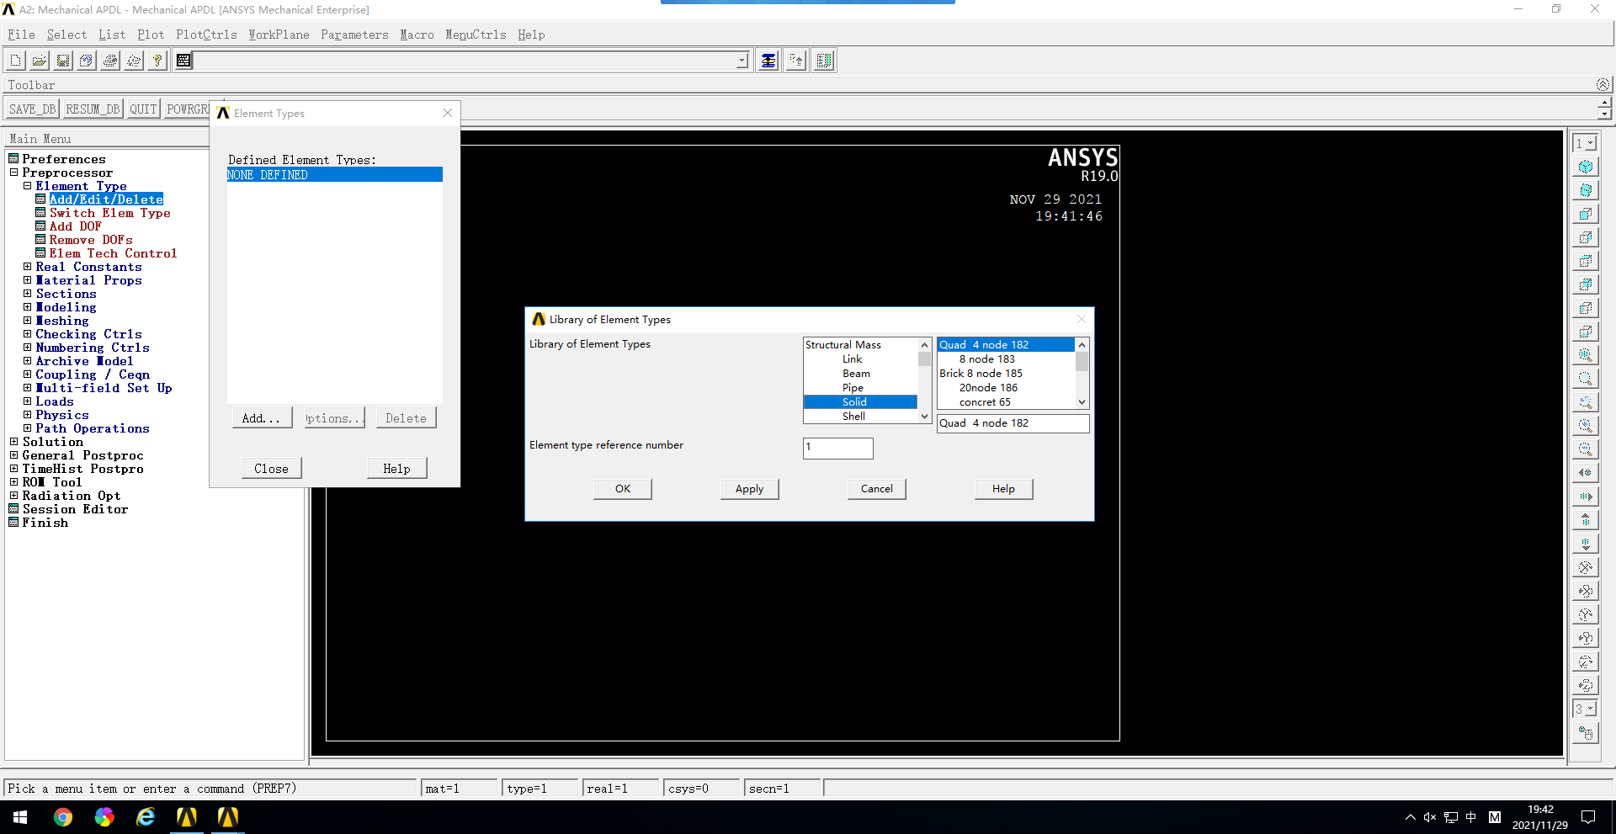This screenshot has height=834, width=1616.
Task: Open the Parameters menu
Action: click(x=354, y=35)
